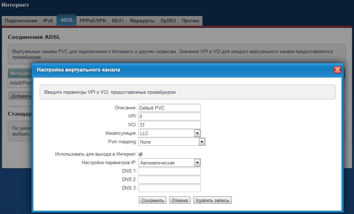
Task: Open the Инкапсуляция dropdown showing LLC
Action: [x=170, y=133]
